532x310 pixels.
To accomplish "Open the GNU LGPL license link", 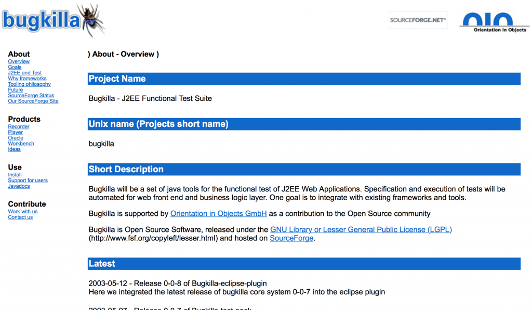I will click(x=361, y=229).
